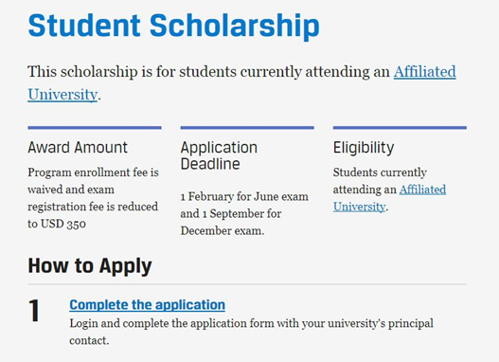Follow the Affiliated link under Eligibility
Image resolution: width=499 pixels, height=362 pixels.
[x=422, y=190]
